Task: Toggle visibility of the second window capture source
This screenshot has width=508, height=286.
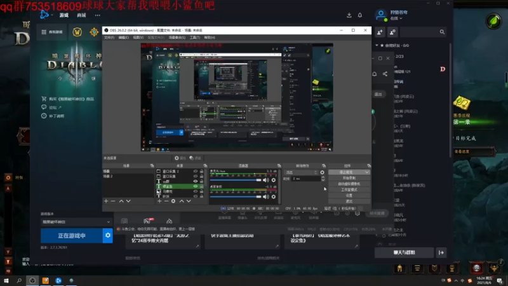Action: pos(196,176)
